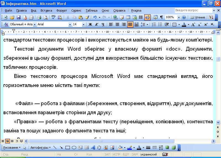The image size is (221, 158).
Task: Open the zoom 100% dropdown
Action: coord(179,17)
